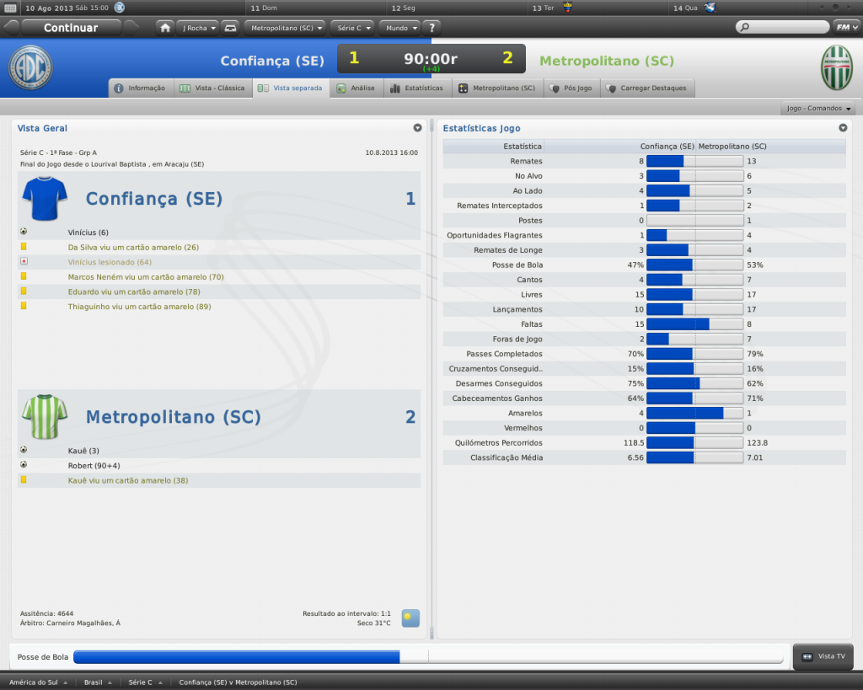Click the Metropolitano club badge
Viewport: 863px width, 690px height.
836,67
